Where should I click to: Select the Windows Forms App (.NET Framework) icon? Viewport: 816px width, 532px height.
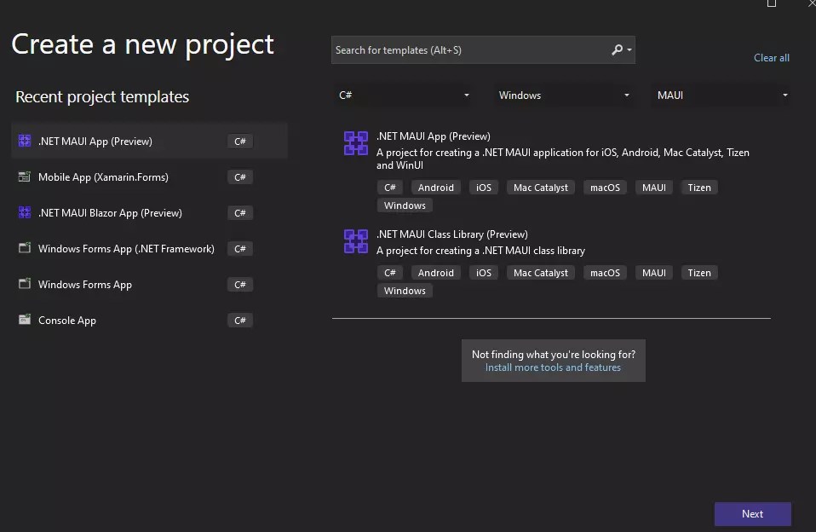(x=23, y=248)
